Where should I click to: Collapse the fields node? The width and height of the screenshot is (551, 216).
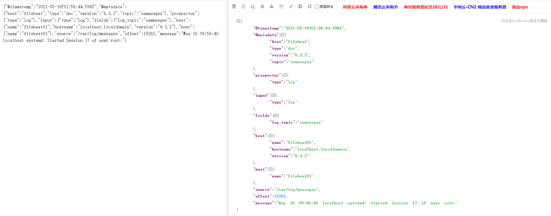point(276,115)
